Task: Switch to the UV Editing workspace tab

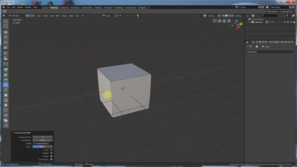Action: tap(75, 7)
